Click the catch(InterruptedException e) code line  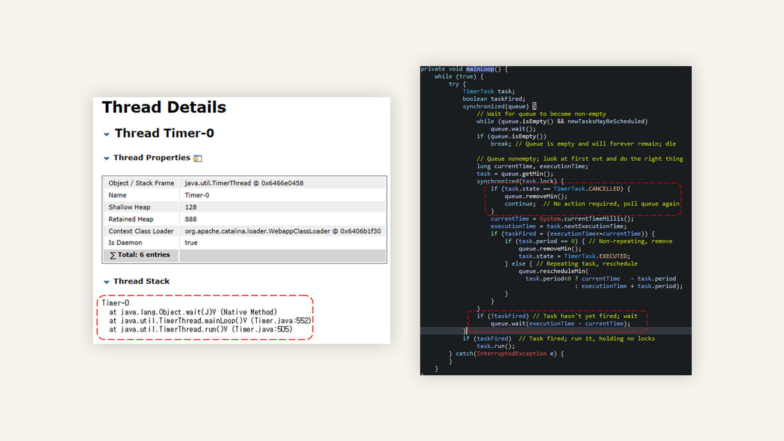pyautogui.click(x=506, y=354)
